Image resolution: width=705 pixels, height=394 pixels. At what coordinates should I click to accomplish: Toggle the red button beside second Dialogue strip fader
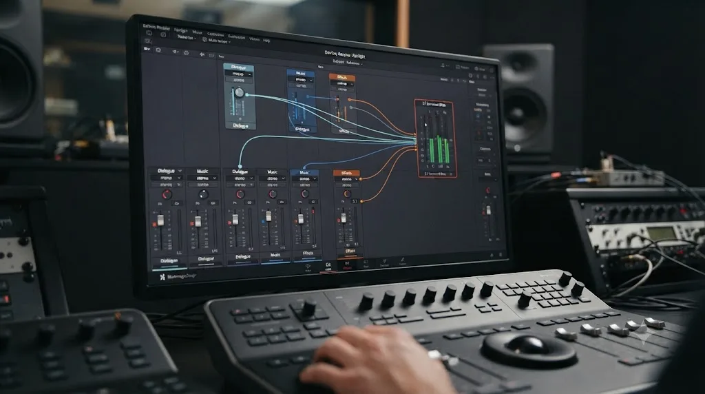pyautogui.click(x=230, y=222)
